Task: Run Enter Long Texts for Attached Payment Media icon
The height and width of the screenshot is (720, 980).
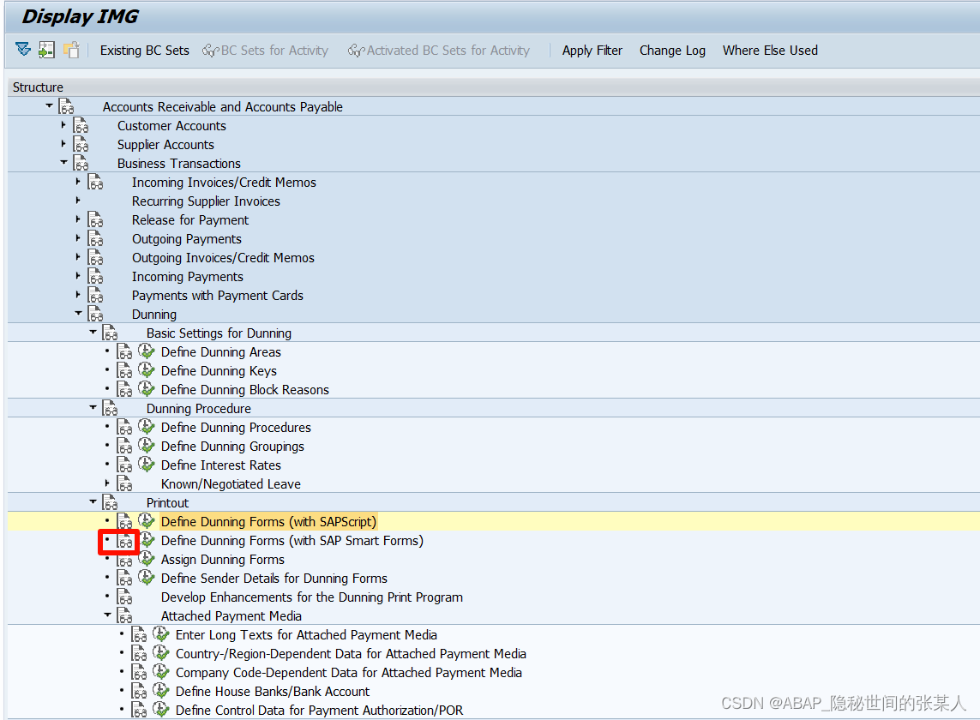Action: tap(161, 634)
